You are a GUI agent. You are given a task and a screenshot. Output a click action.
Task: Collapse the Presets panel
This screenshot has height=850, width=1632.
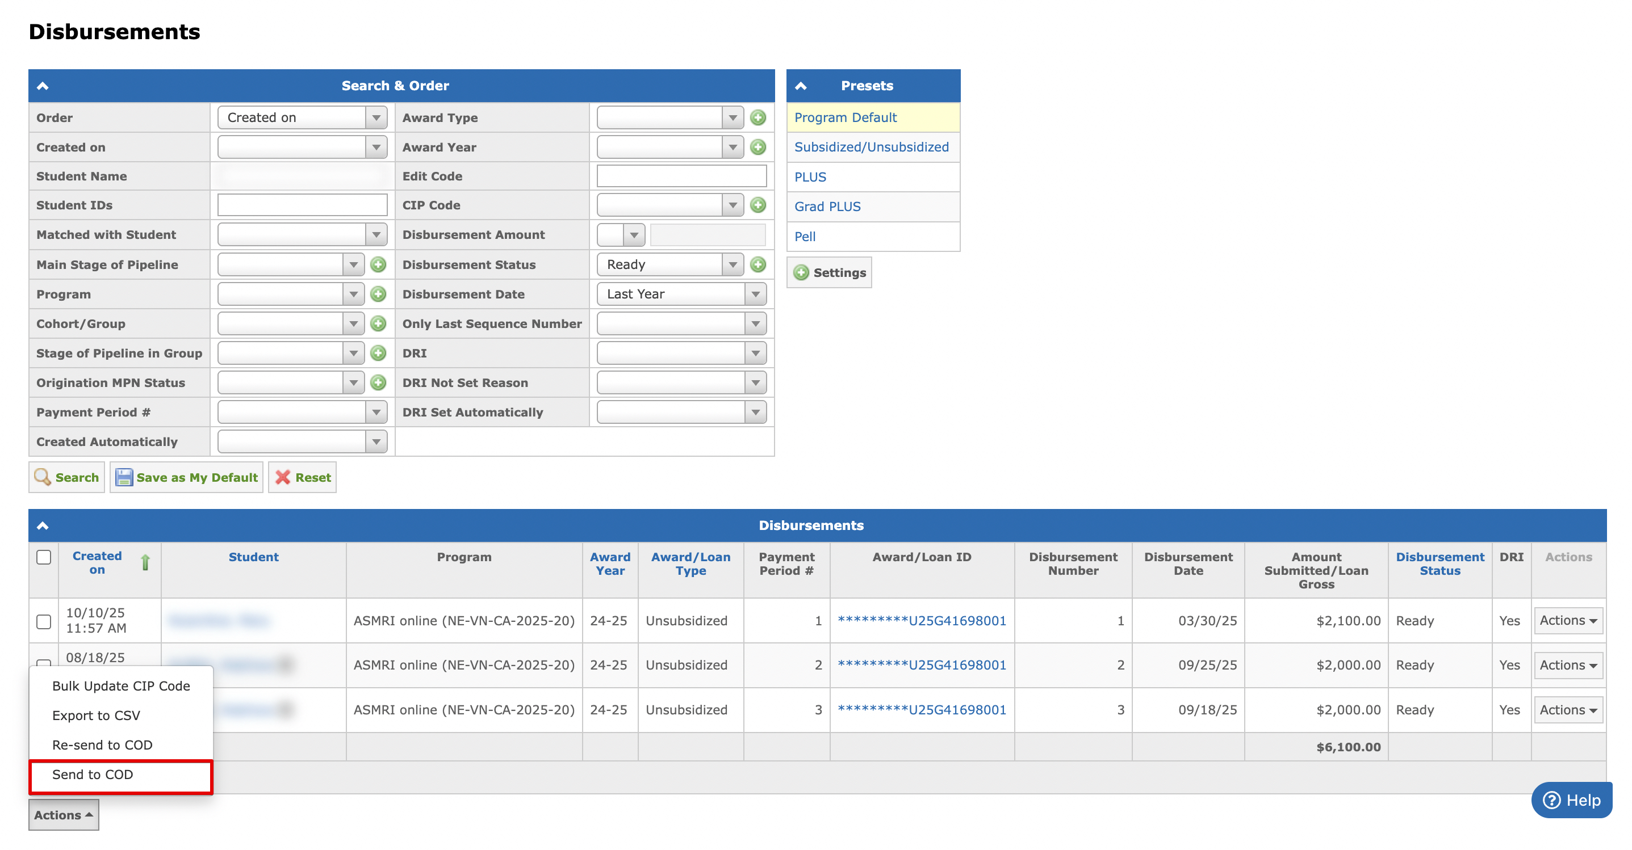801,86
